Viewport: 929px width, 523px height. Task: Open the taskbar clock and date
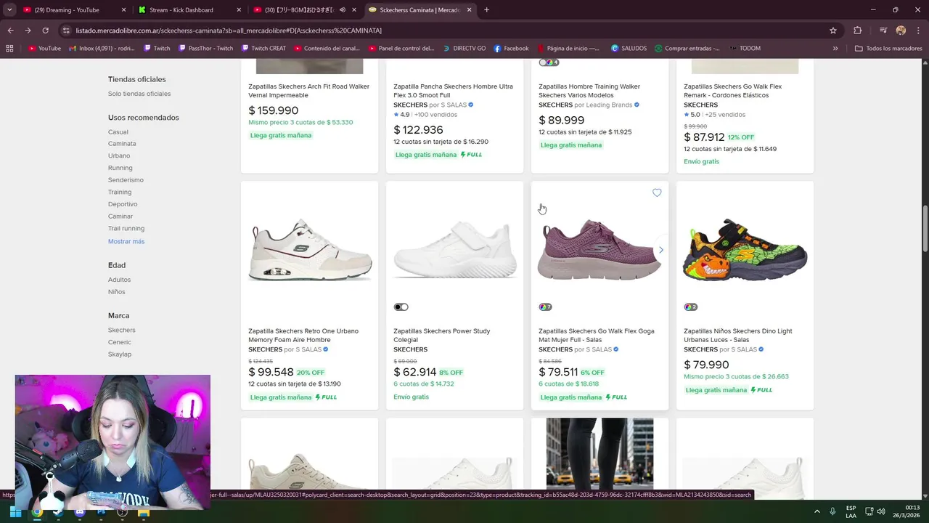pyautogui.click(x=906, y=511)
